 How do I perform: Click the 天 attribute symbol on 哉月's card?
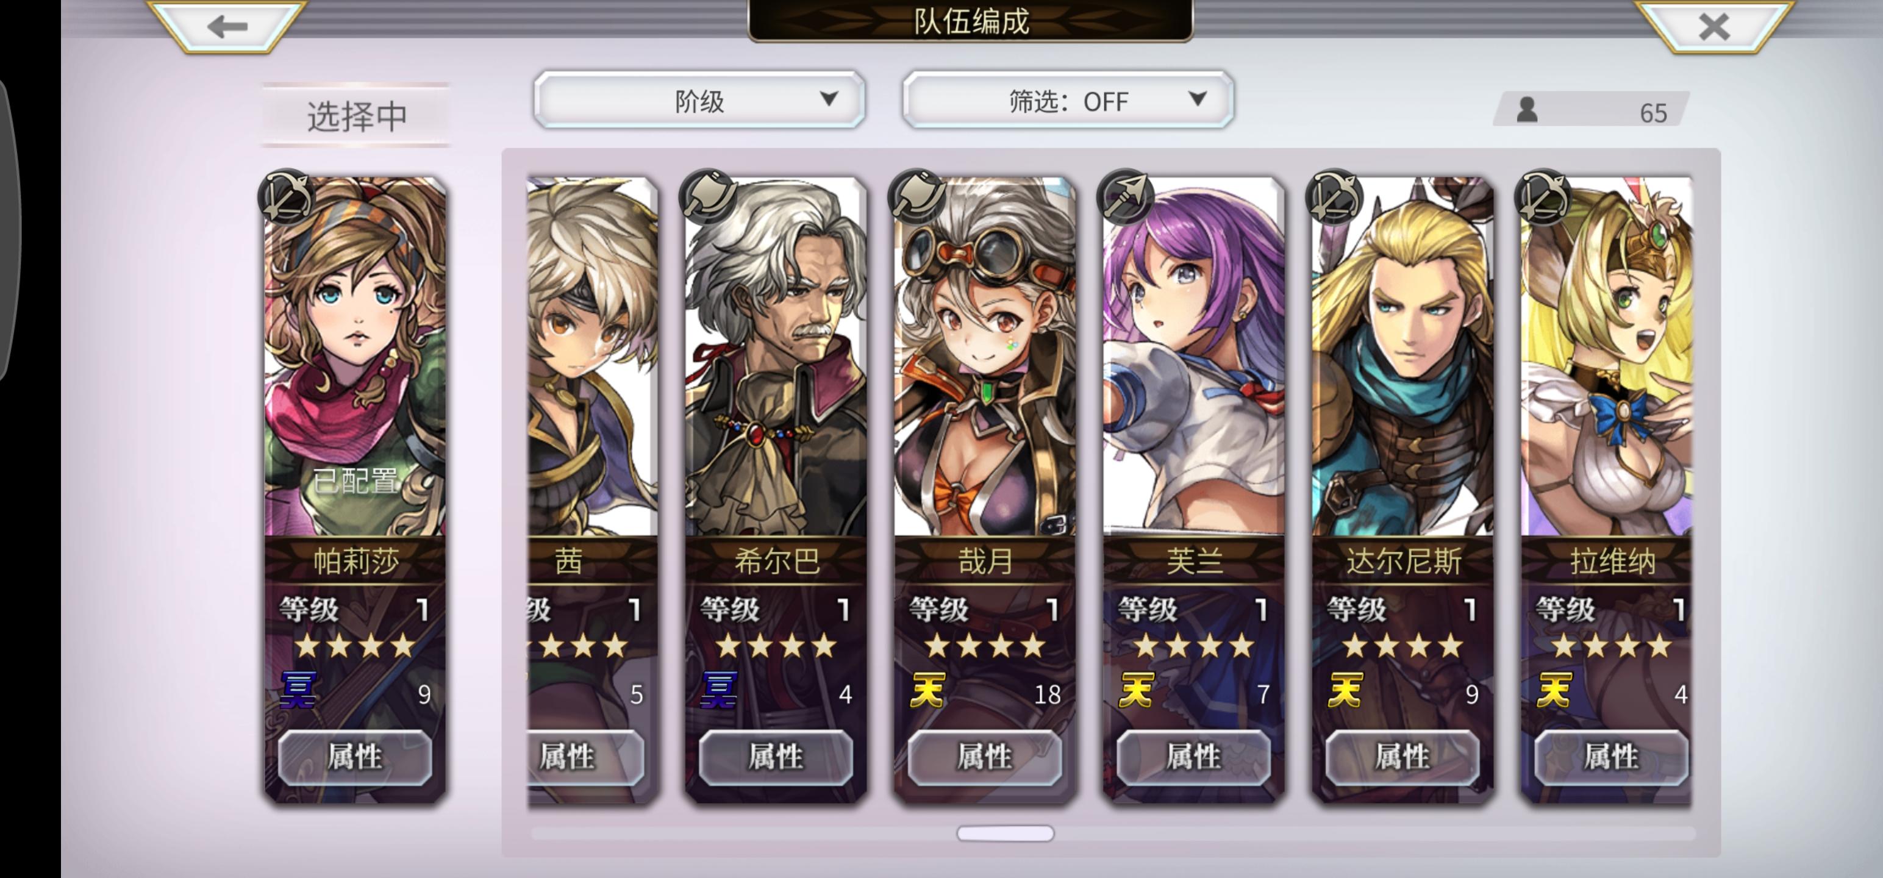click(x=927, y=690)
